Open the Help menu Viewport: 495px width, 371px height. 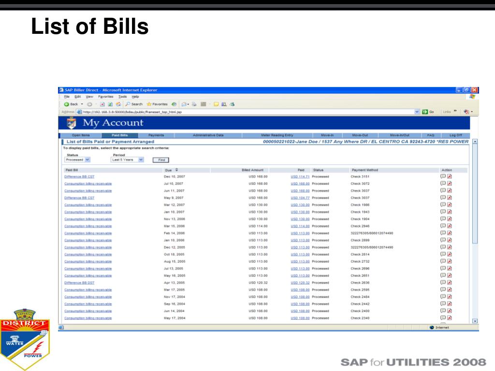pos(135,97)
